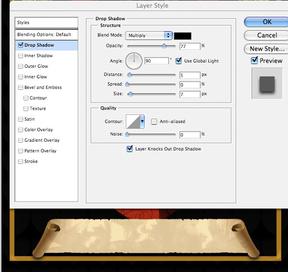Enable the Stroke checkbox

pyautogui.click(x=21, y=161)
